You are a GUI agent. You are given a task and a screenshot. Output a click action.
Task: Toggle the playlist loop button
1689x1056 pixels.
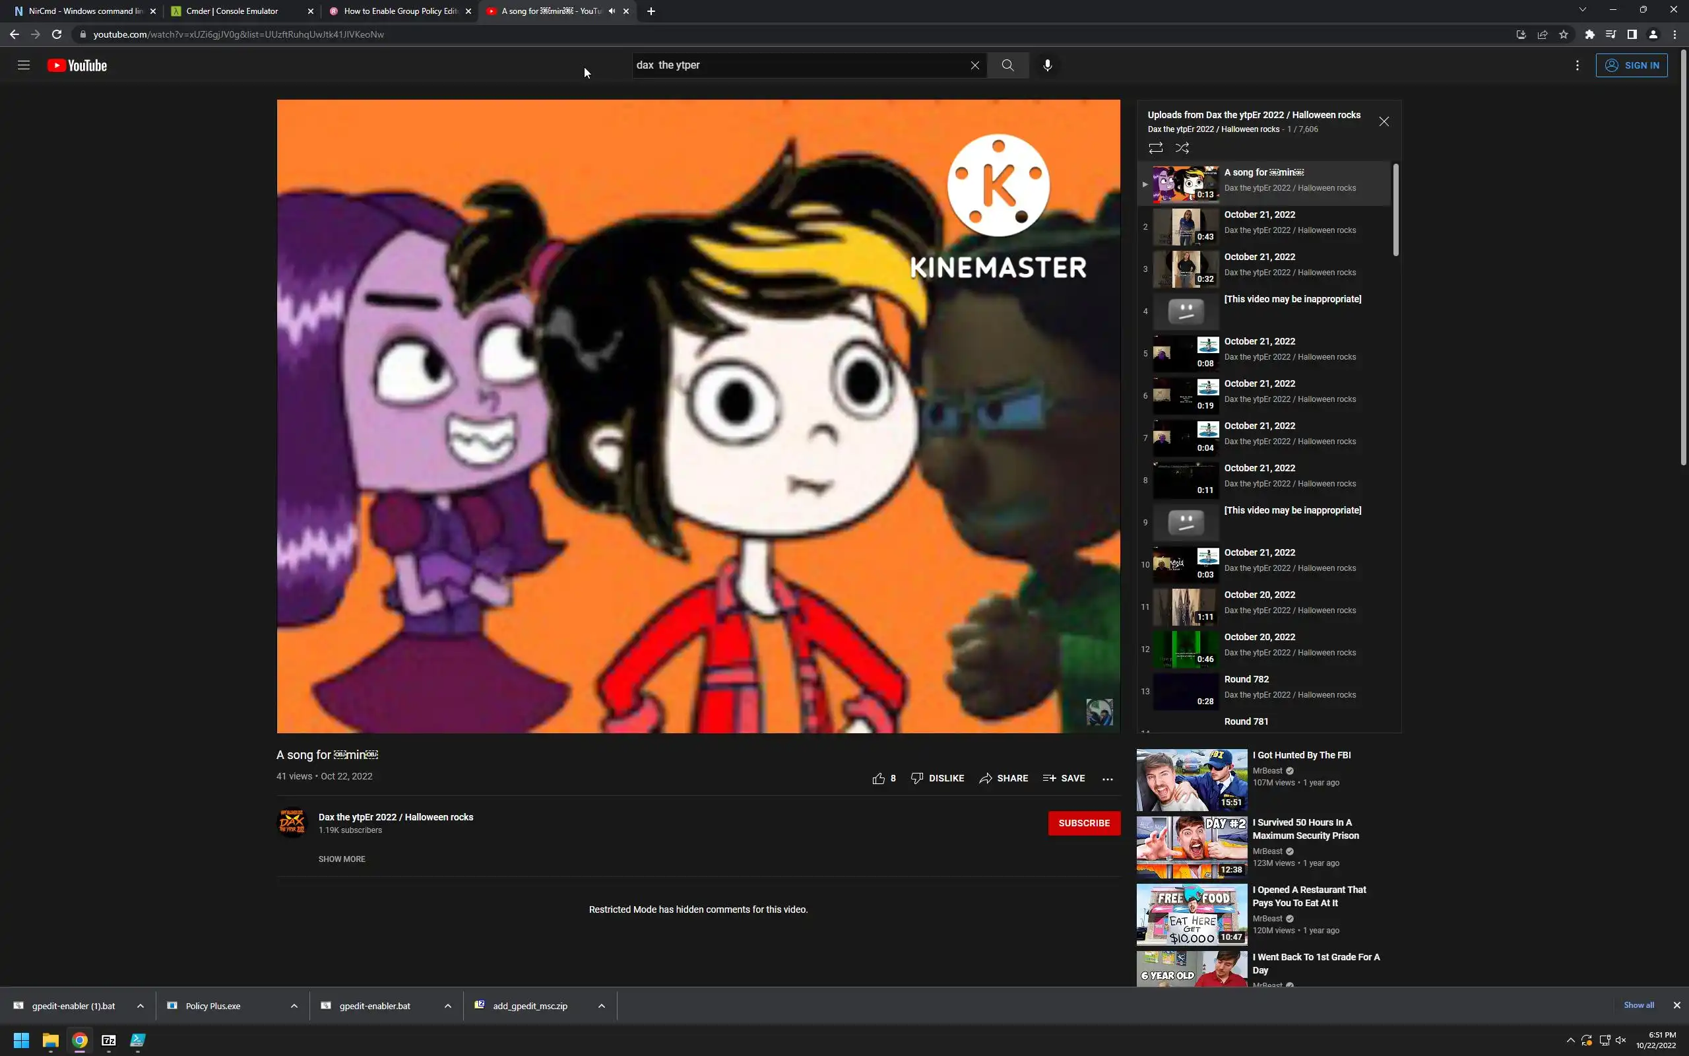click(x=1156, y=148)
